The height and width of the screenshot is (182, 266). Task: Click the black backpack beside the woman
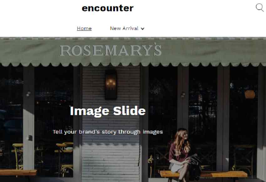195,168
